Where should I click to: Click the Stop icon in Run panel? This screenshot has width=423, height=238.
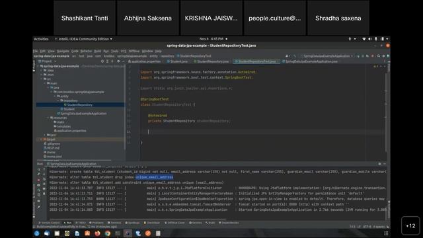(x=39, y=180)
